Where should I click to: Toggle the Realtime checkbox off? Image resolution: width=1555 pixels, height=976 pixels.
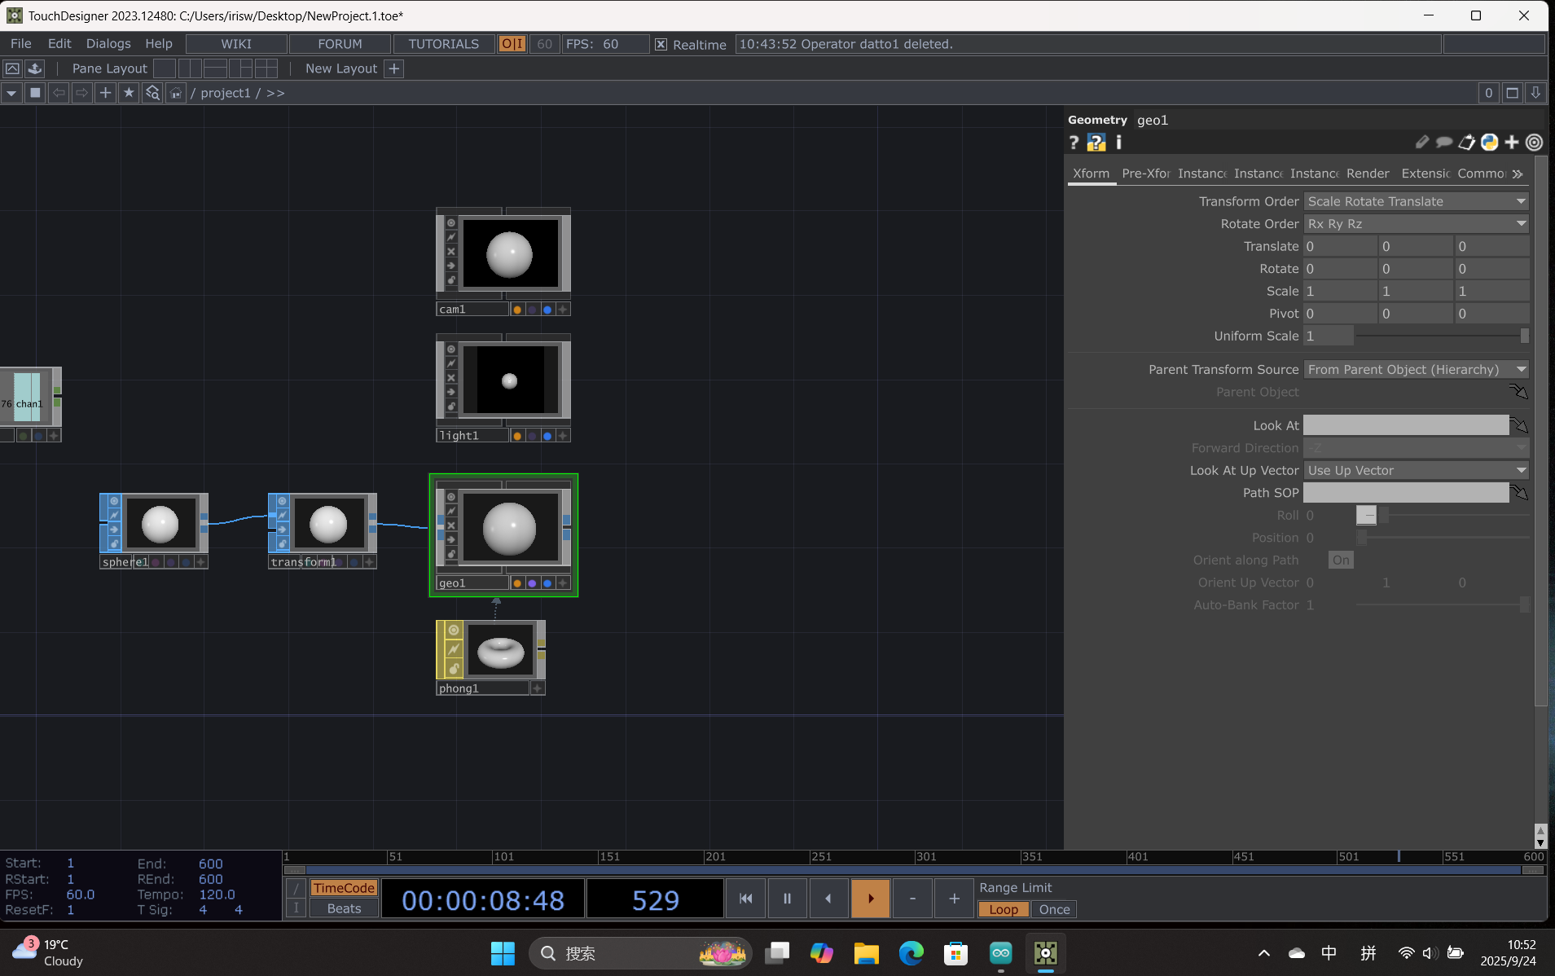click(662, 44)
